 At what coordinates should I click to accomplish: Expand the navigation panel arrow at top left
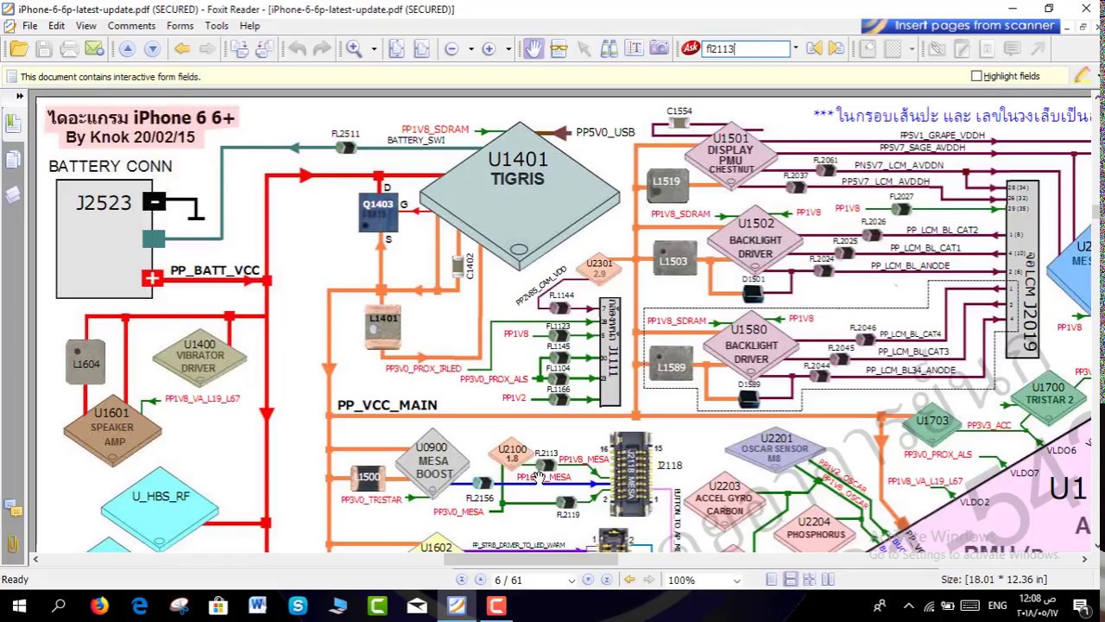19,96
